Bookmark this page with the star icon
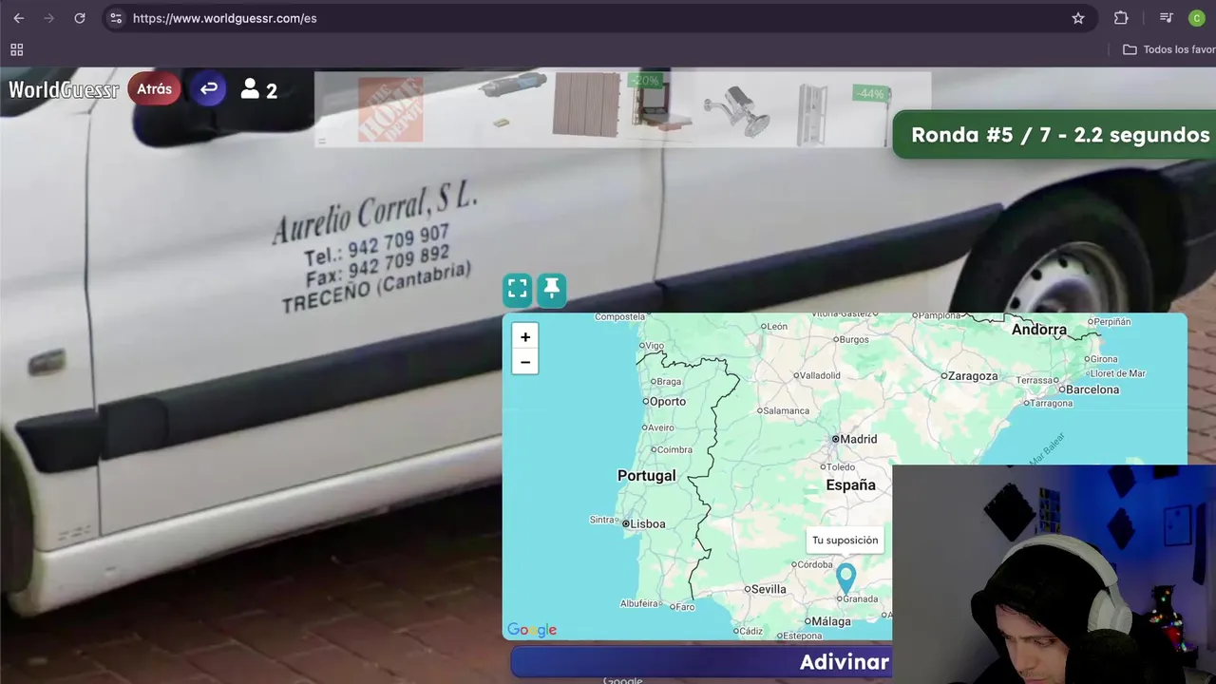The width and height of the screenshot is (1216, 684). pos(1078,18)
